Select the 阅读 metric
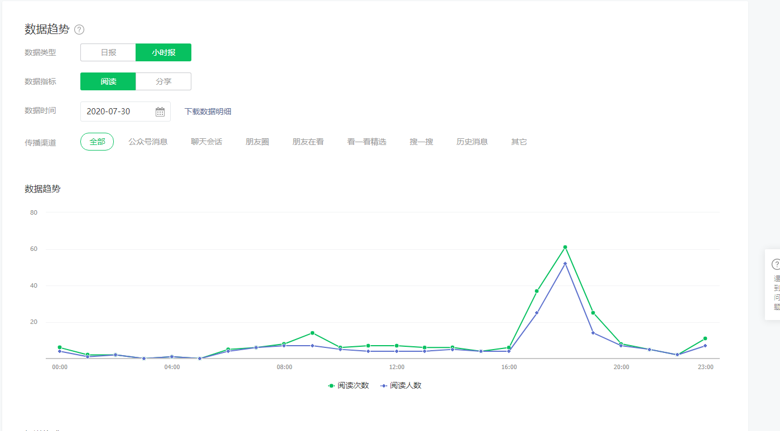Image resolution: width=780 pixels, height=431 pixels. 108,81
